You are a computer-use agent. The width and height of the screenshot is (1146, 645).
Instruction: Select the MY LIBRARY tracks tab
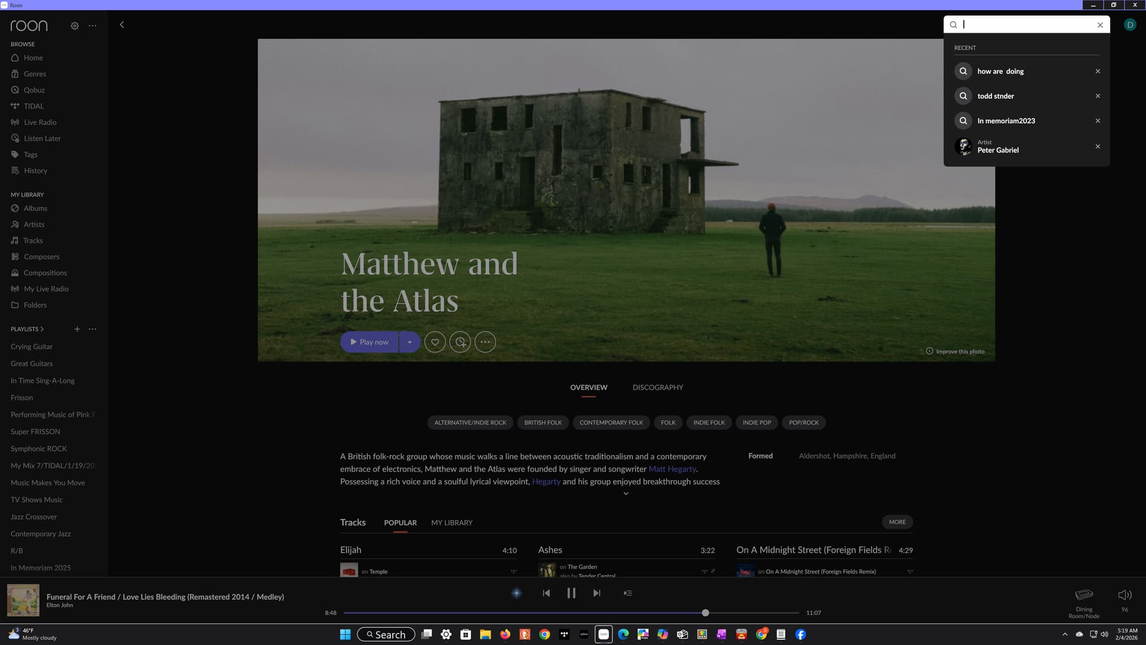click(x=452, y=523)
